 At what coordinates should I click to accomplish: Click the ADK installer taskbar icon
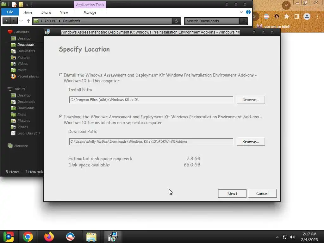(x=113, y=237)
